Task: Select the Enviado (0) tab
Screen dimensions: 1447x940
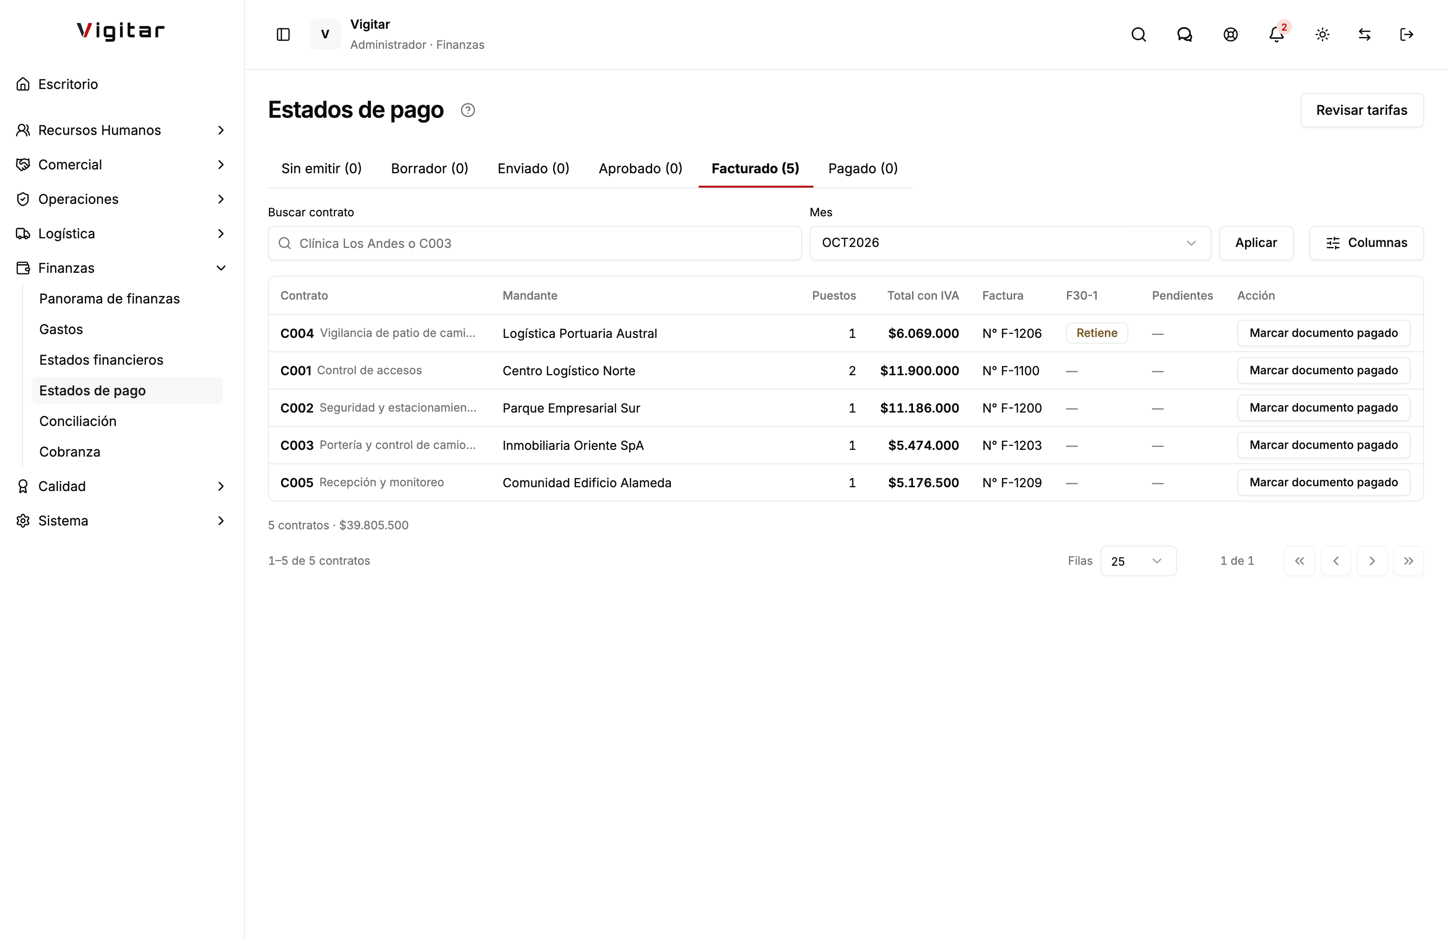Action: click(533, 168)
